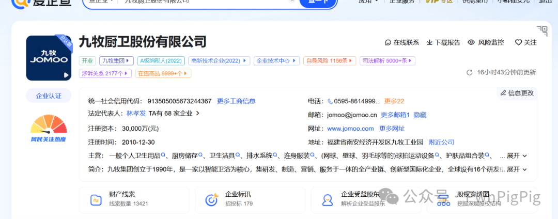Click the search icon after 球拍运动设备

pos(437,155)
